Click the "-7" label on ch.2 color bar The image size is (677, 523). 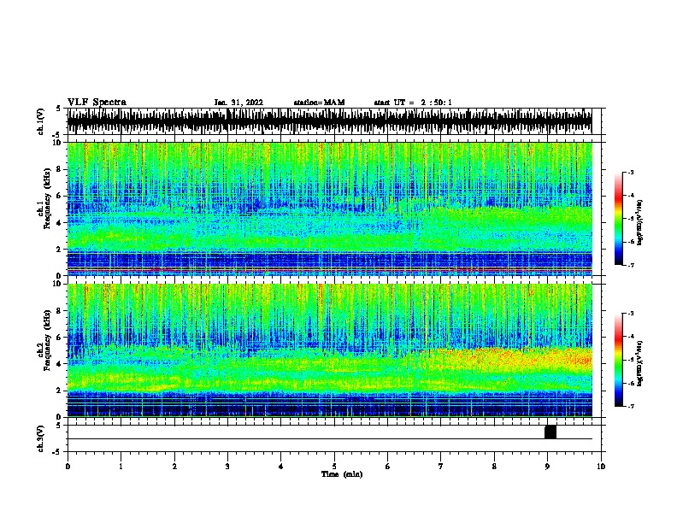[x=630, y=406]
